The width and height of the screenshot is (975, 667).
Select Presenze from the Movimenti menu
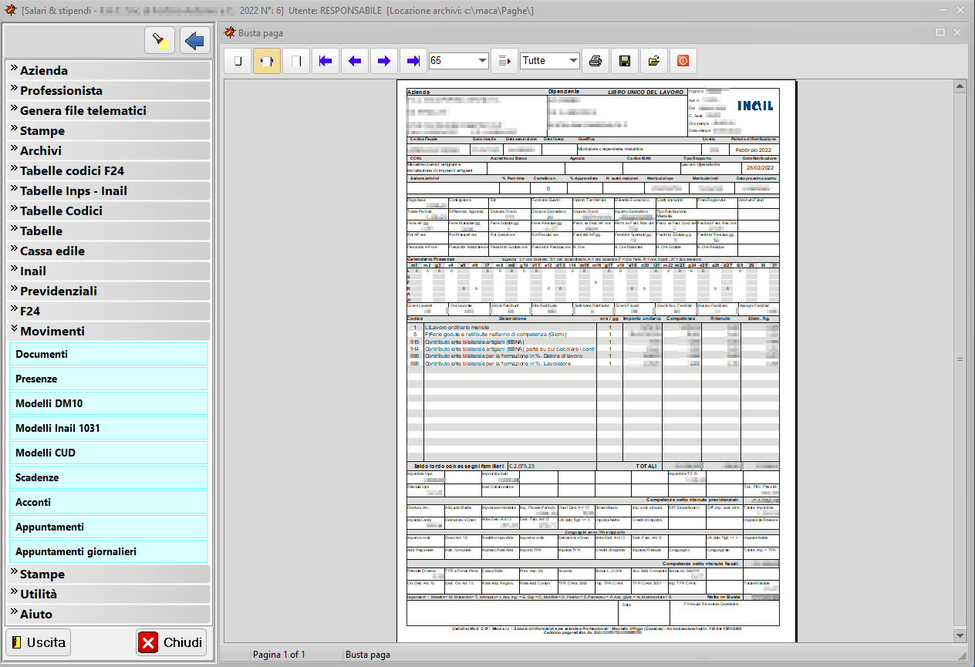pyautogui.click(x=109, y=379)
